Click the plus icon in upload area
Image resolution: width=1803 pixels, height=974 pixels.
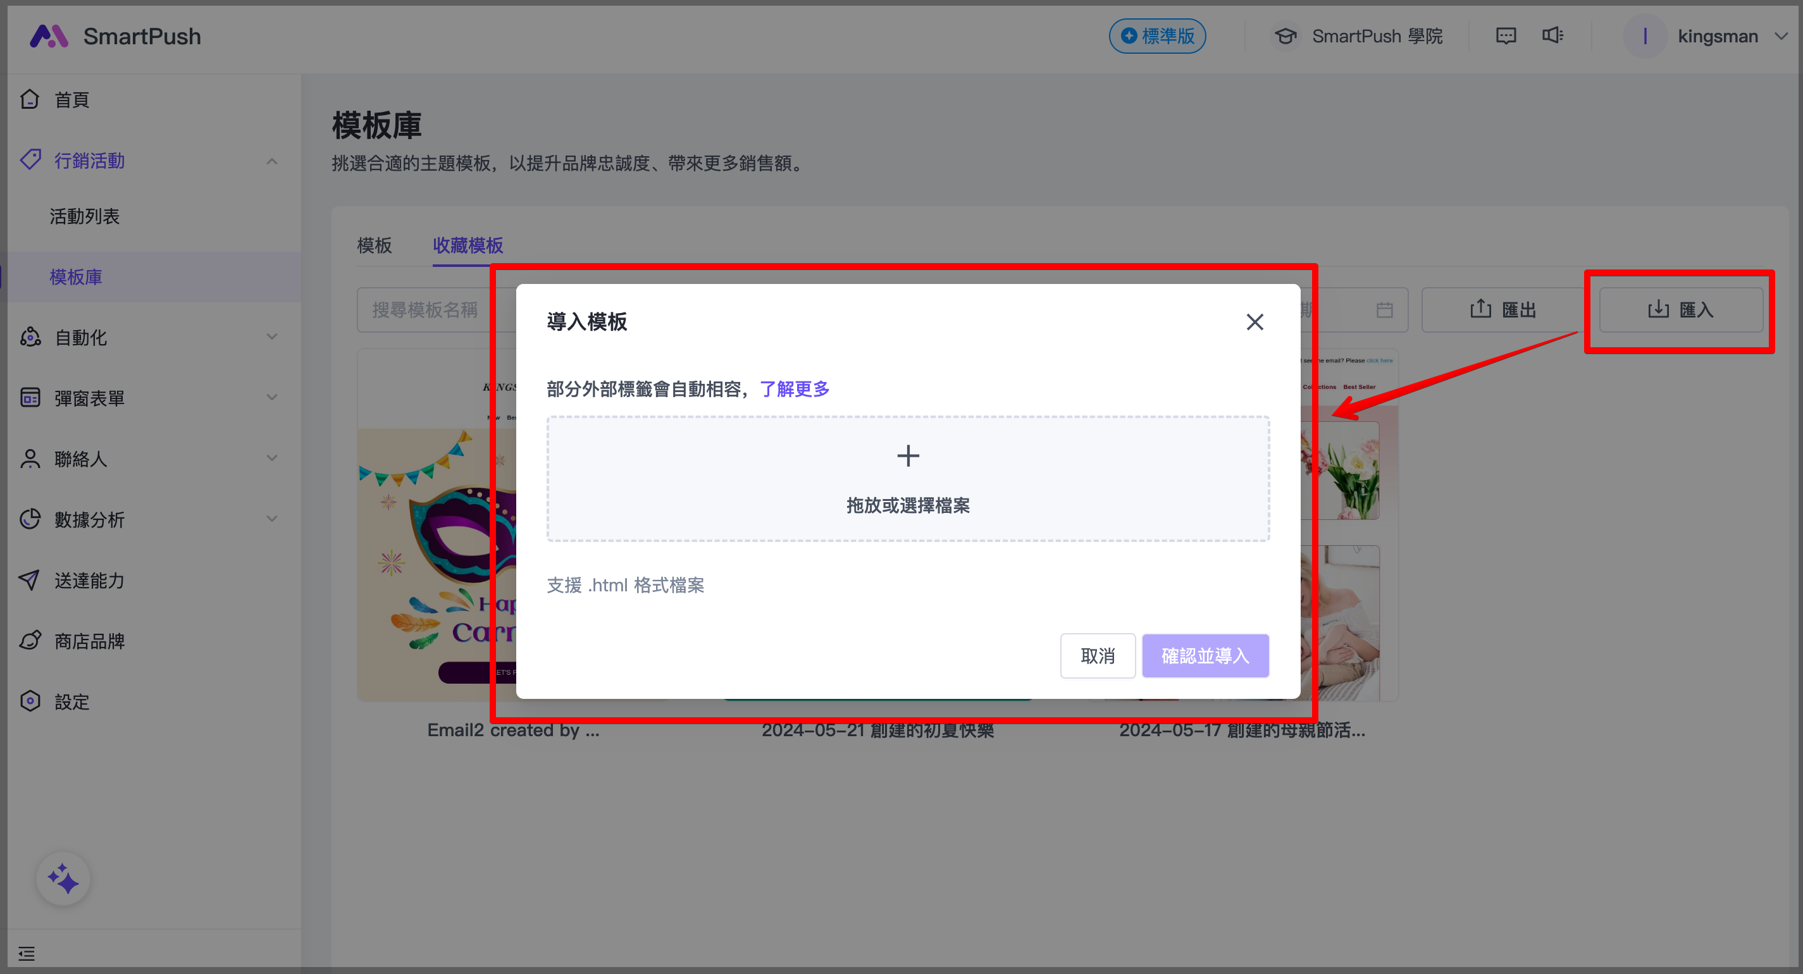[908, 456]
